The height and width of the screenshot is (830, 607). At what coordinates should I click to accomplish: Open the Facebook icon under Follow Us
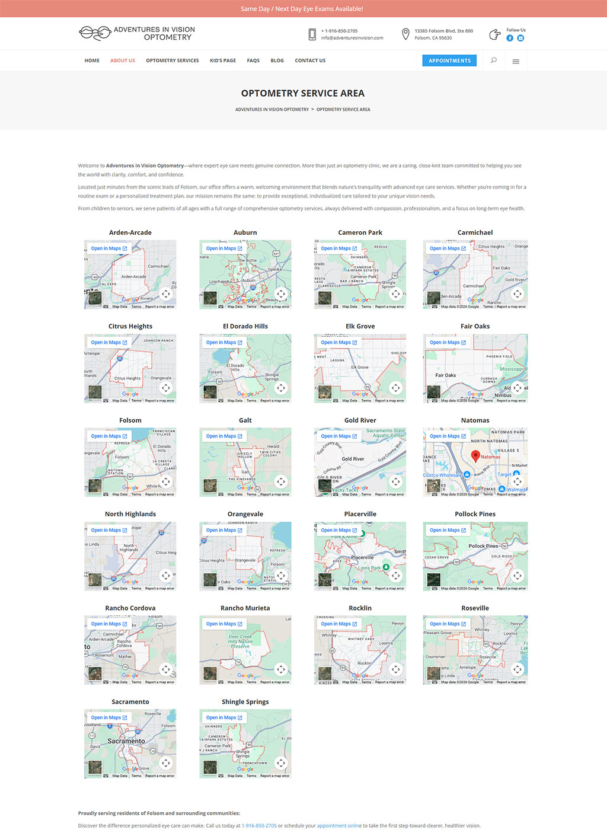pos(510,38)
